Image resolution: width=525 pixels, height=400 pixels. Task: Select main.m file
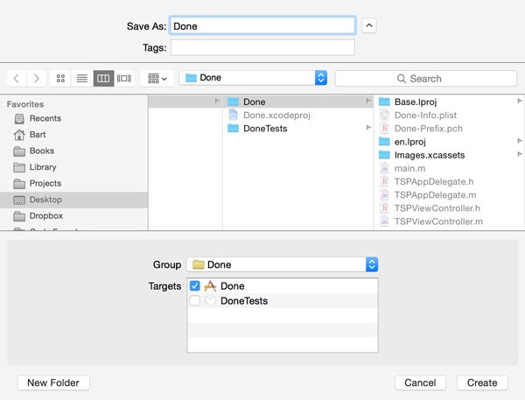pos(449,168)
